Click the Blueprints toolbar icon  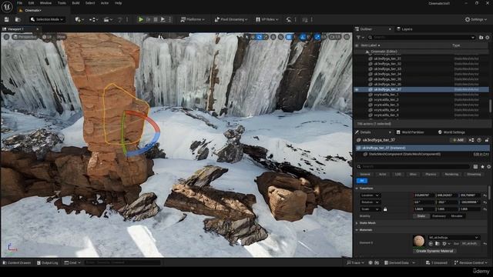93,19
